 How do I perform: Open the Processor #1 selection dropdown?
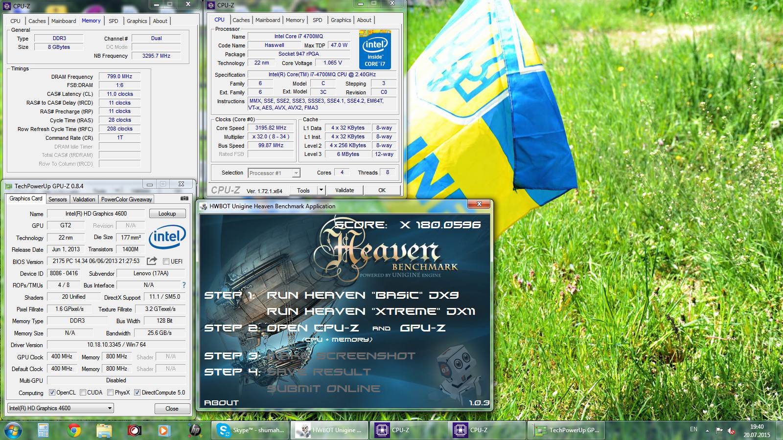[x=274, y=173]
